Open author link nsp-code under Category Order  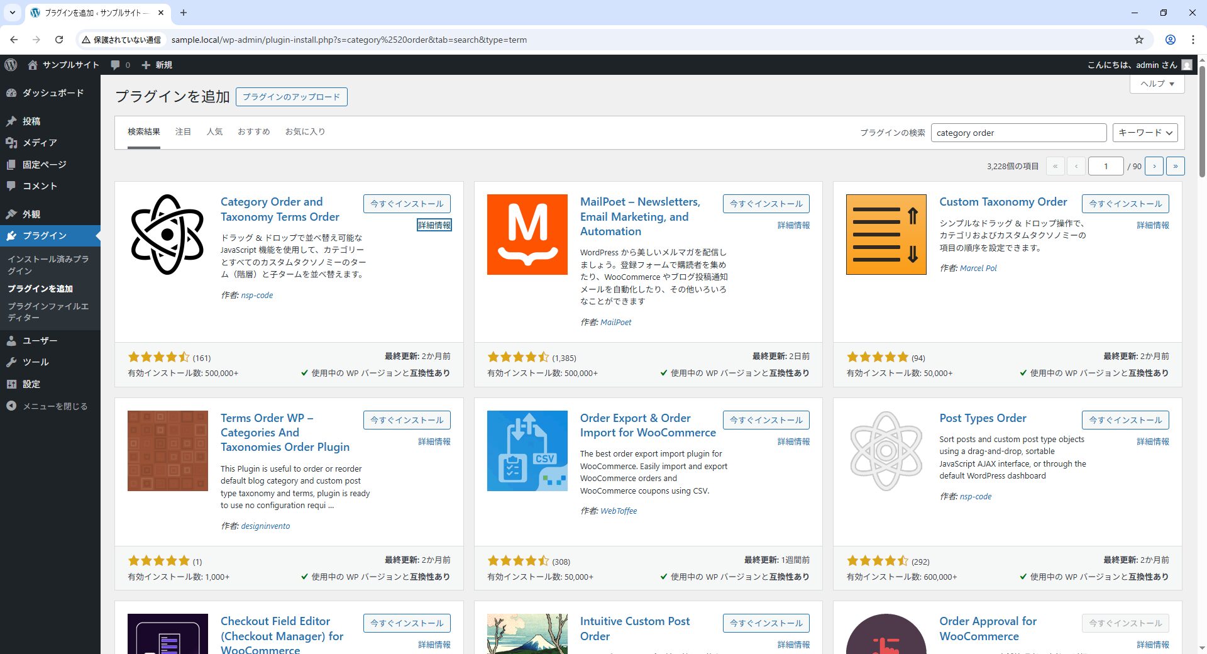(256, 295)
